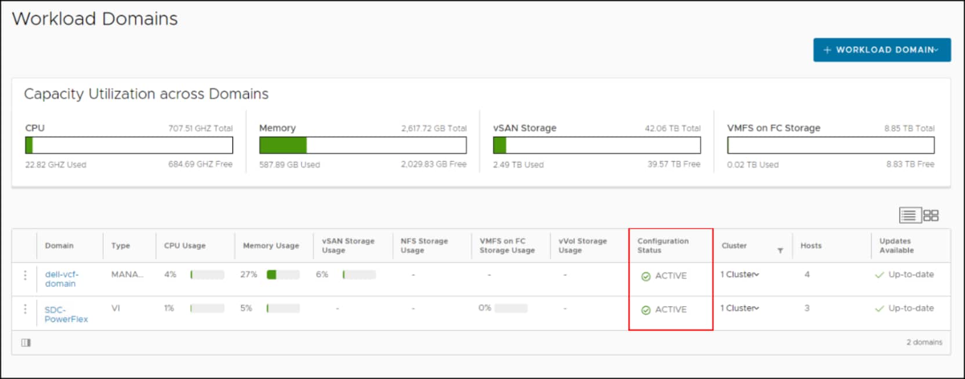Click the vSAN Storage capacity bar
This screenshot has height=379, width=965.
click(597, 145)
